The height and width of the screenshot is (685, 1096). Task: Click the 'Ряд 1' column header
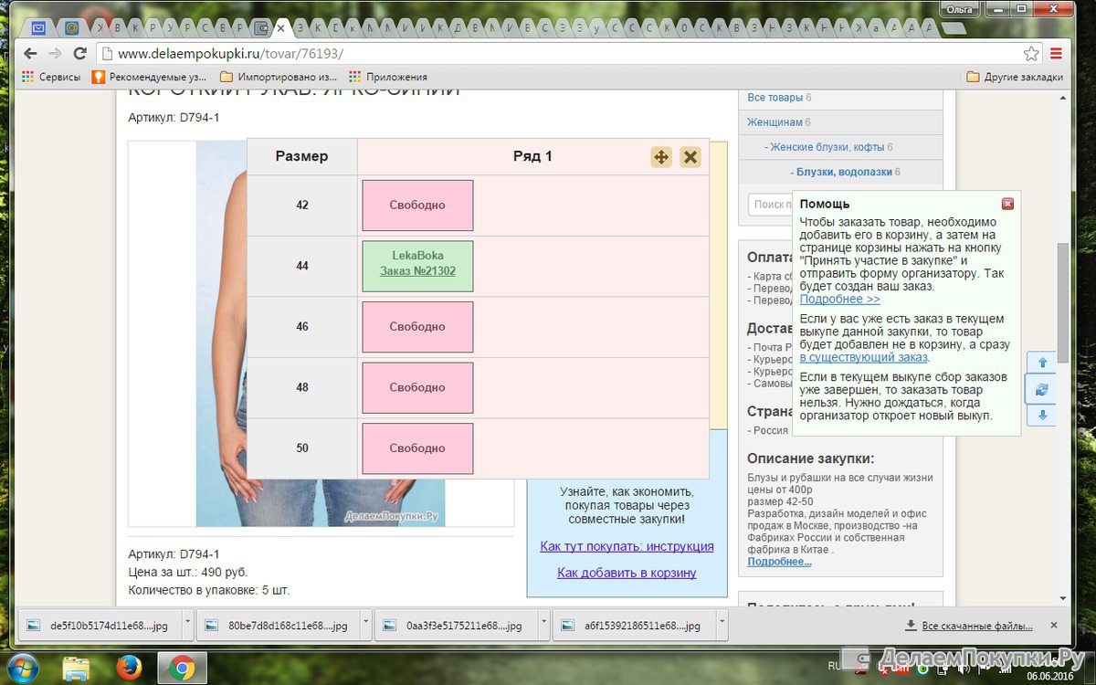[532, 156]
